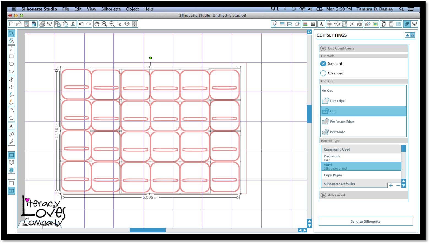
Task: Select Vinyl Silhouette brand material
Action: point(361,167)
